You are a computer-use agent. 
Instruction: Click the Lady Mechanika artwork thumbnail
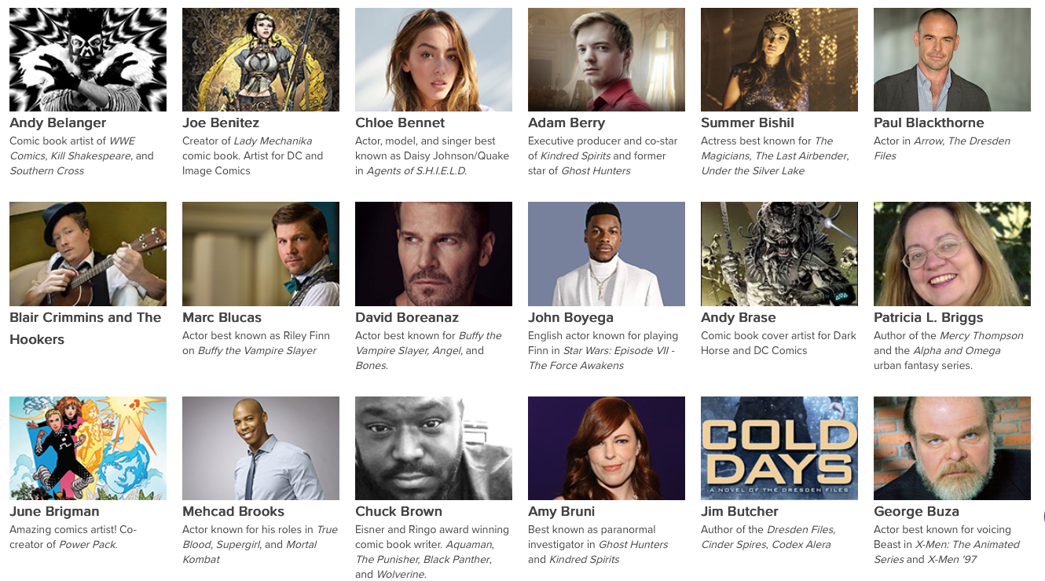[x=261, y=60]
